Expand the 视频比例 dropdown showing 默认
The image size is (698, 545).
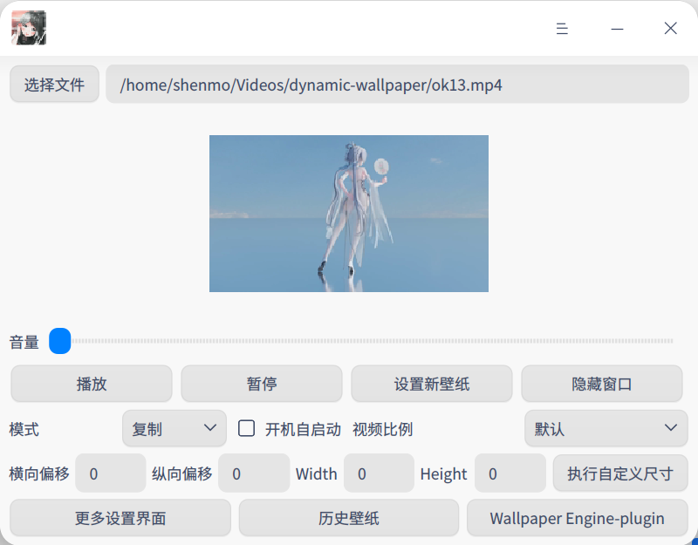(x=606, y=428)
